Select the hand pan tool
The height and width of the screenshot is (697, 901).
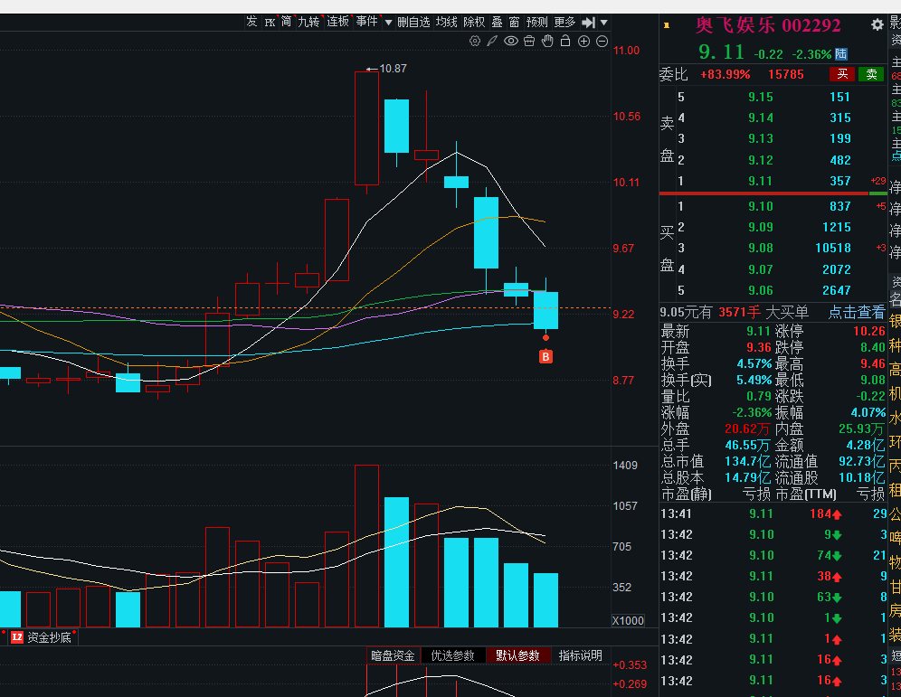pos(547,41)
